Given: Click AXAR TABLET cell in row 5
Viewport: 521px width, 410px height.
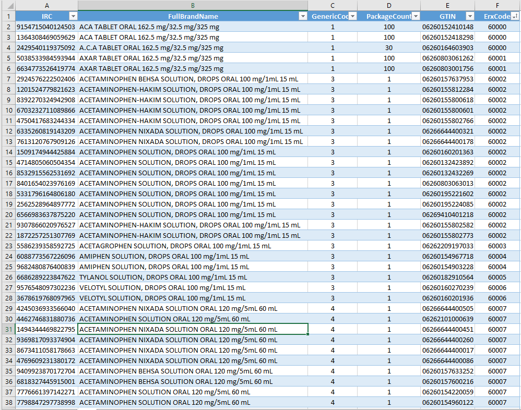Looking at the screenshot, I should (x=193, y=58).
